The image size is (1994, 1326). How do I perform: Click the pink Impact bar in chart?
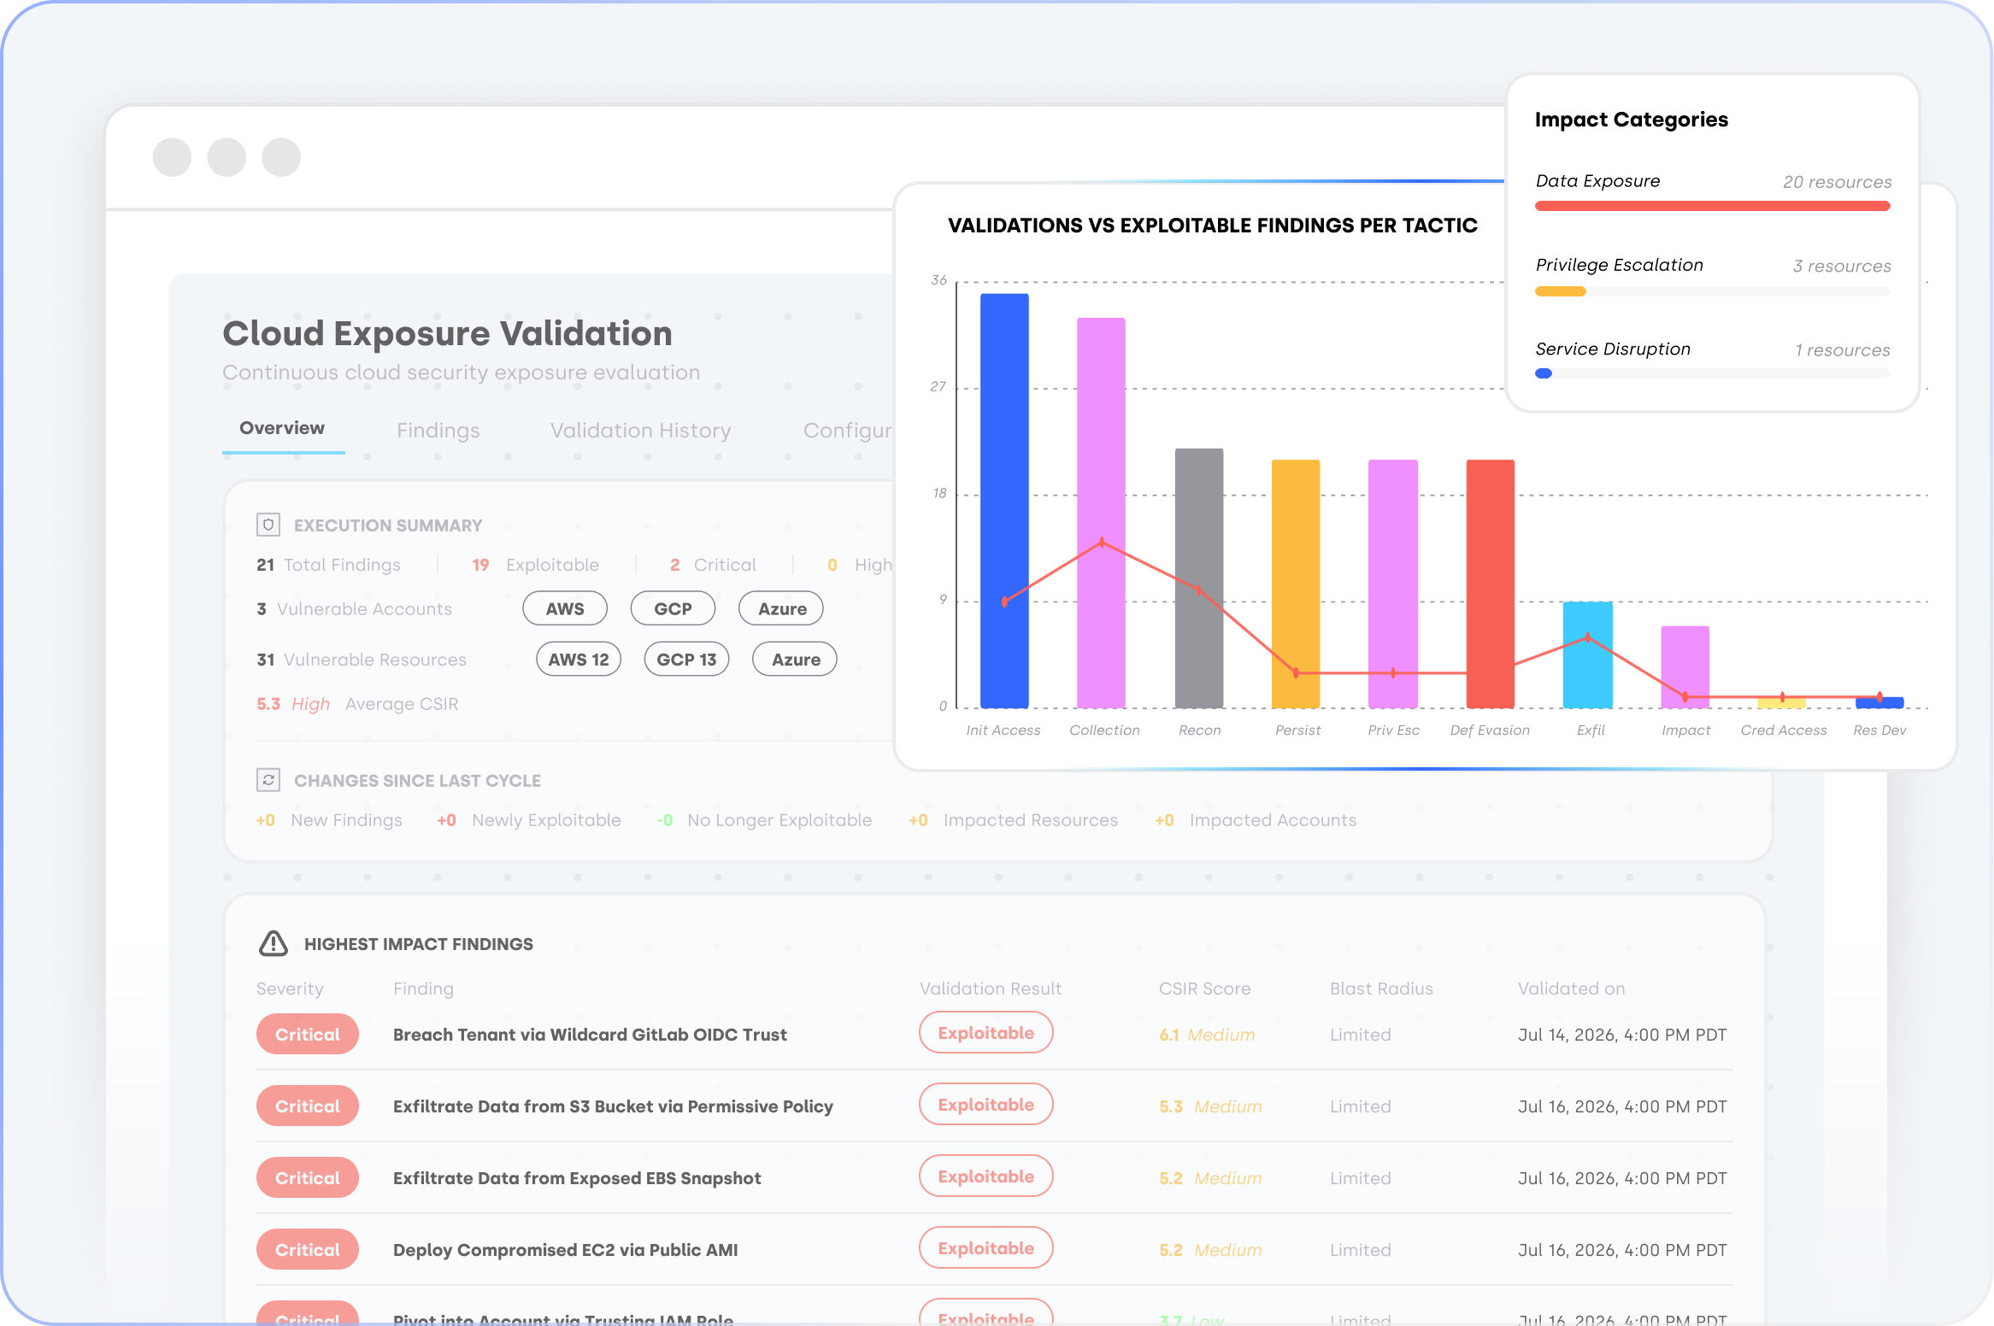[1685, 667]
